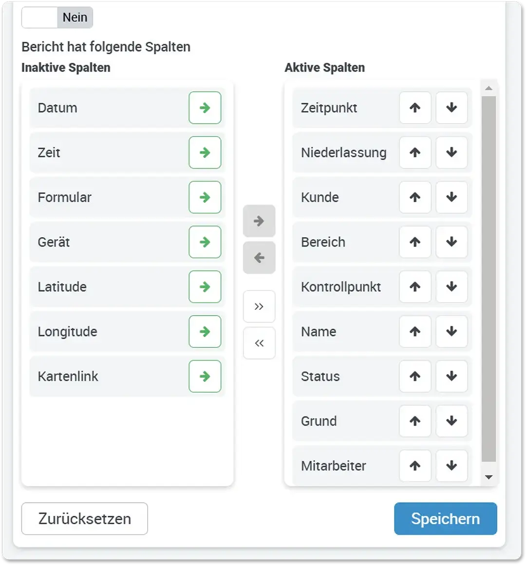Add Kartenlink column using its green arrow
526x565 pixels.
click(x=205, y=376)
